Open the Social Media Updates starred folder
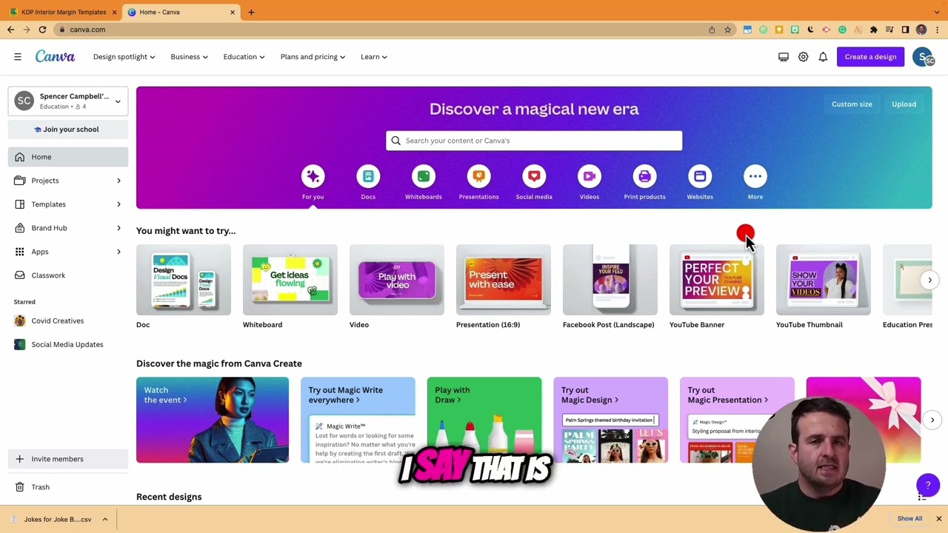 67,344
